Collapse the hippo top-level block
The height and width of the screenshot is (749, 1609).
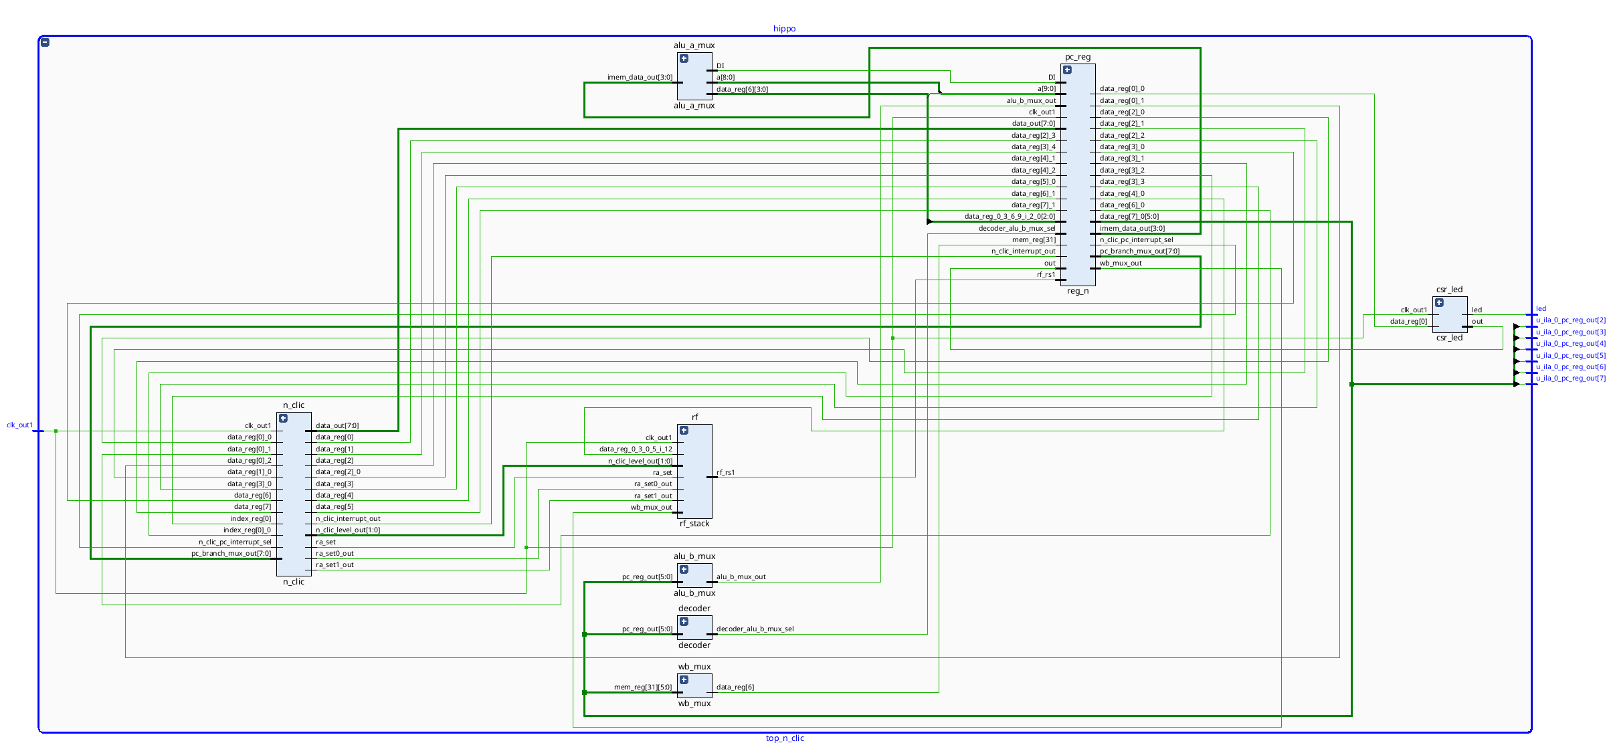[45, 42]
